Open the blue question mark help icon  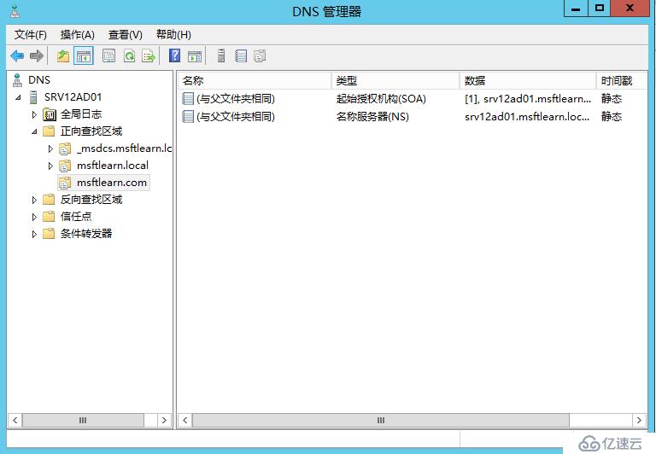[174, 55]
